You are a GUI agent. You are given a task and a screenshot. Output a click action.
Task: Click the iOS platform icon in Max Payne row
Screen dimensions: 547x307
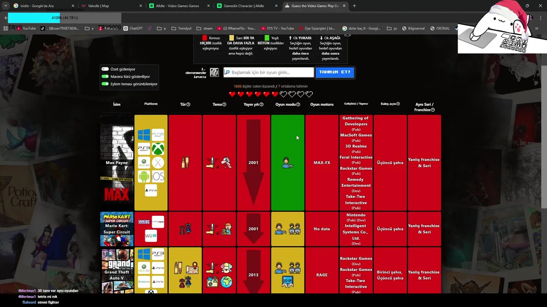click(158, 176)
